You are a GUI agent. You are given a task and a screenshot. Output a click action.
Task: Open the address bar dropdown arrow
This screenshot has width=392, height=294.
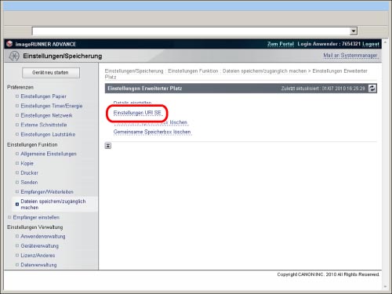pyautogui.click(x=354, y=31)
